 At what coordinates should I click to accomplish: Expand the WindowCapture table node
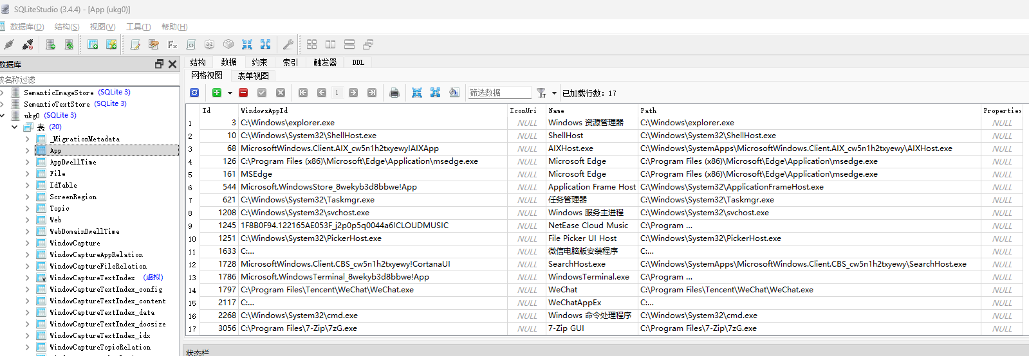[x=28, y=243]
